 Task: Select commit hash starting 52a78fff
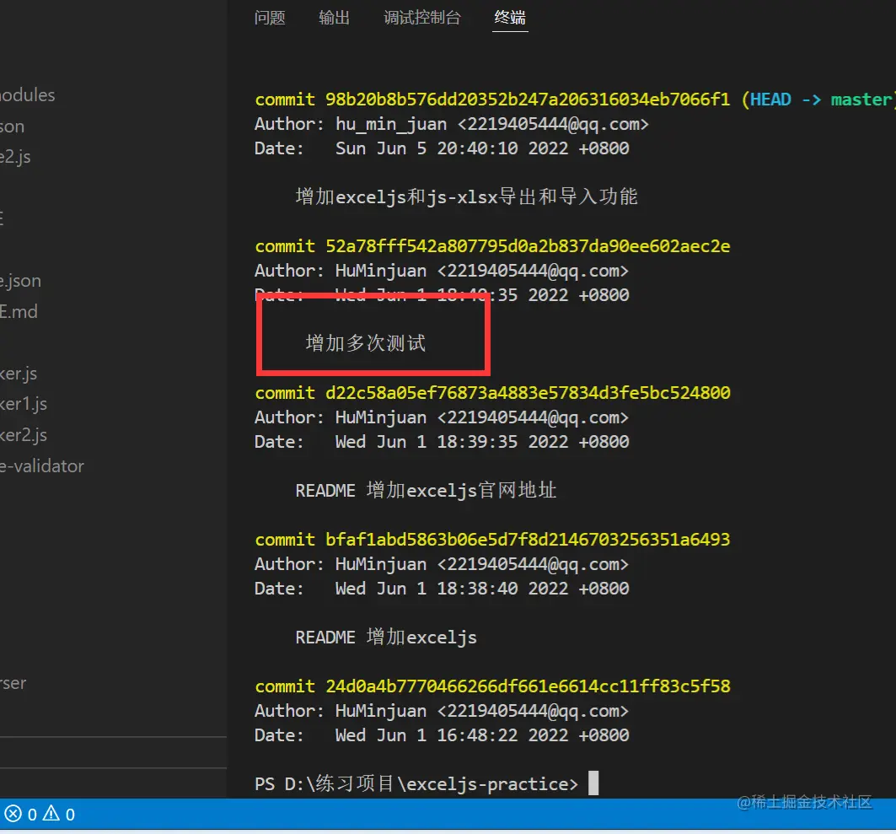tap(528, 246)
